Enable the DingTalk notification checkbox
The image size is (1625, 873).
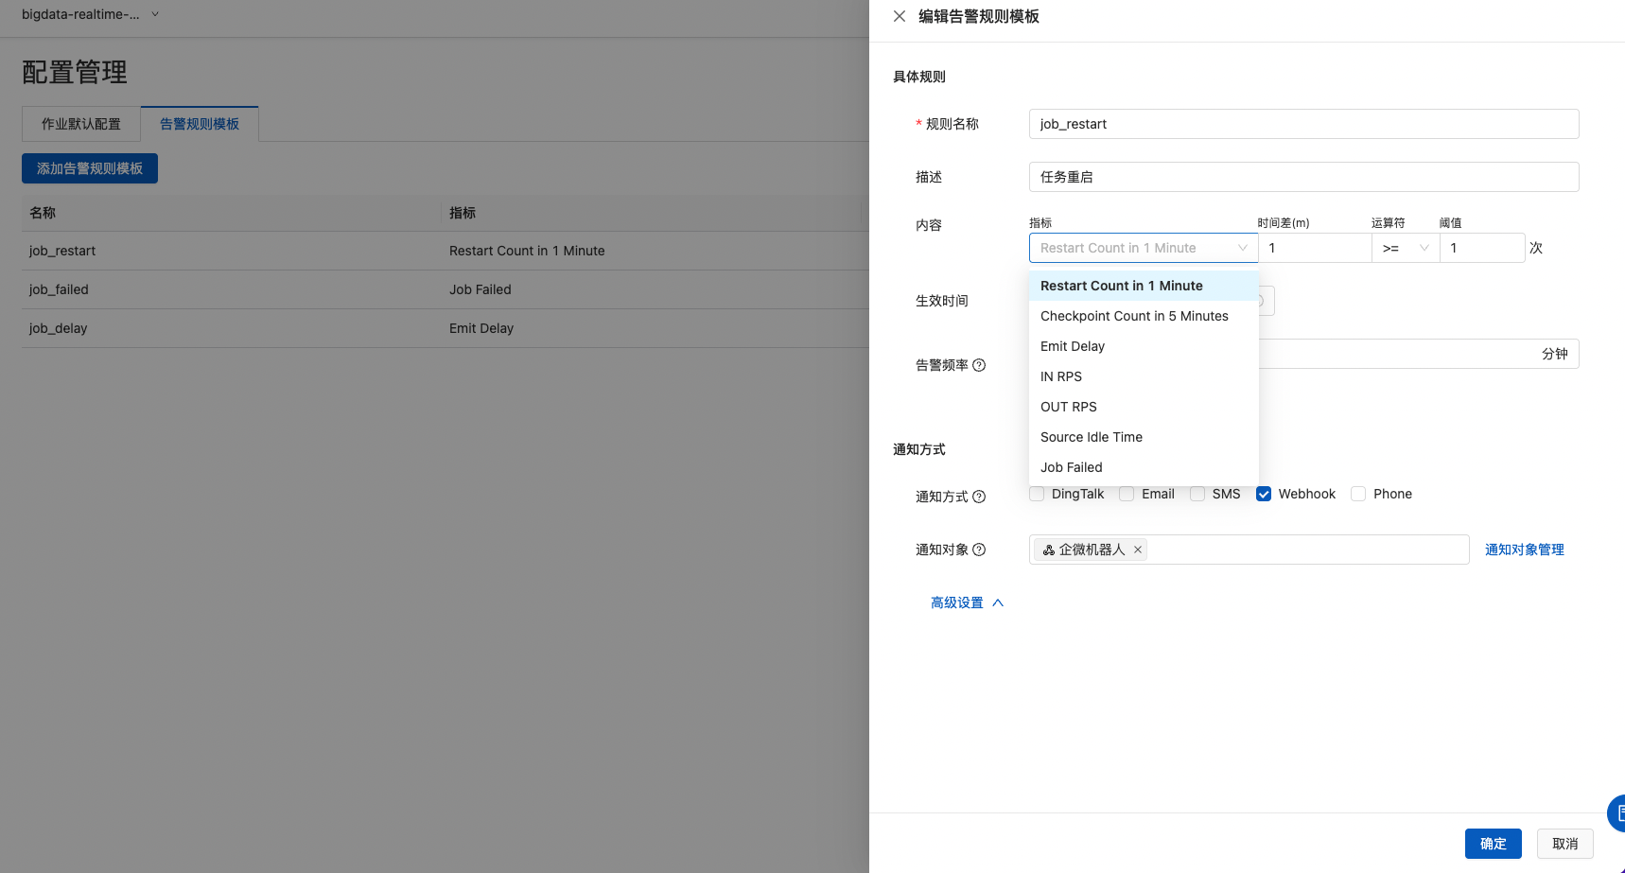[1037, 494]
